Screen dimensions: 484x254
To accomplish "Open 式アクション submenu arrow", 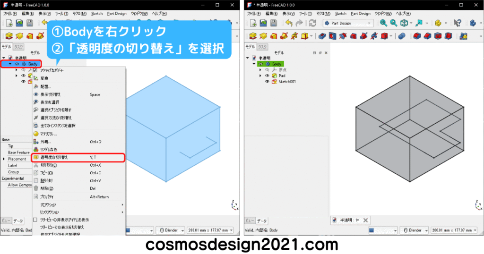I will (x=122, y=205).
